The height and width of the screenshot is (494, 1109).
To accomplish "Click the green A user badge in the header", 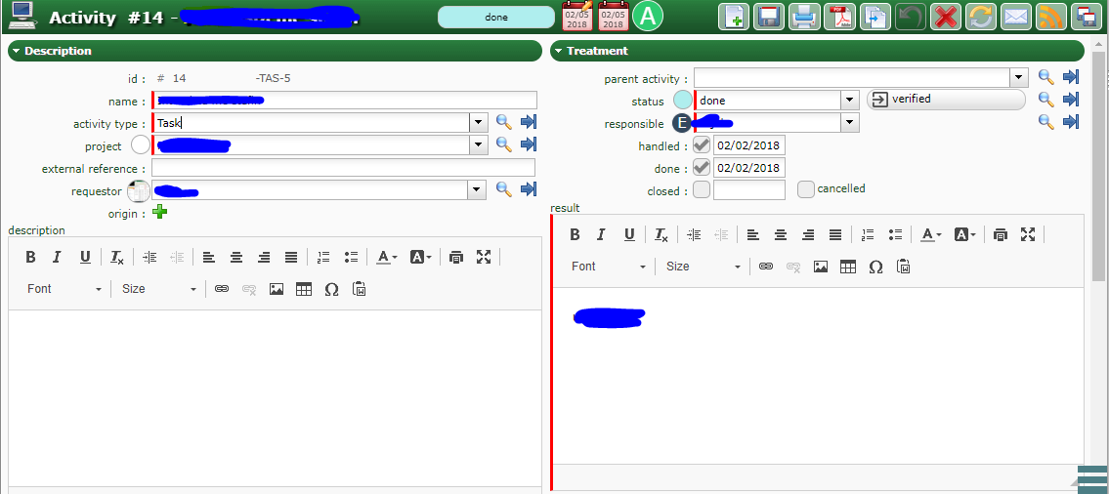I will tap(647, 17).
